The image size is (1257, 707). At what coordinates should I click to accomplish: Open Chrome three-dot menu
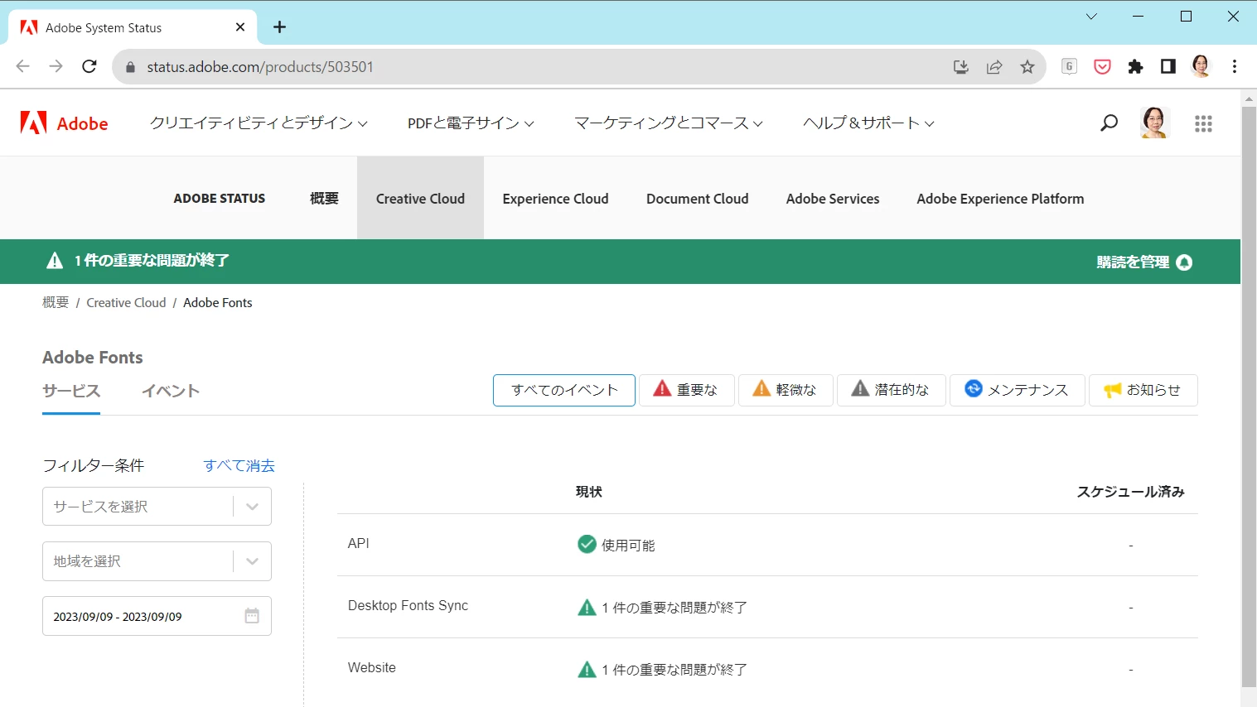click(1235, 67)
